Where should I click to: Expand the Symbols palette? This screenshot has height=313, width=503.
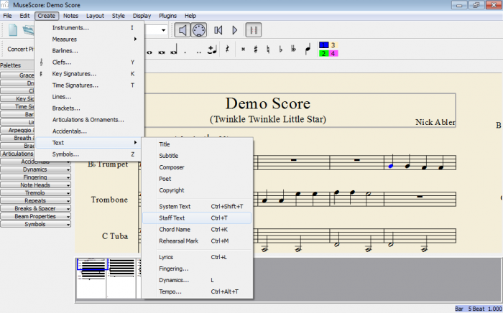(35, 224)
